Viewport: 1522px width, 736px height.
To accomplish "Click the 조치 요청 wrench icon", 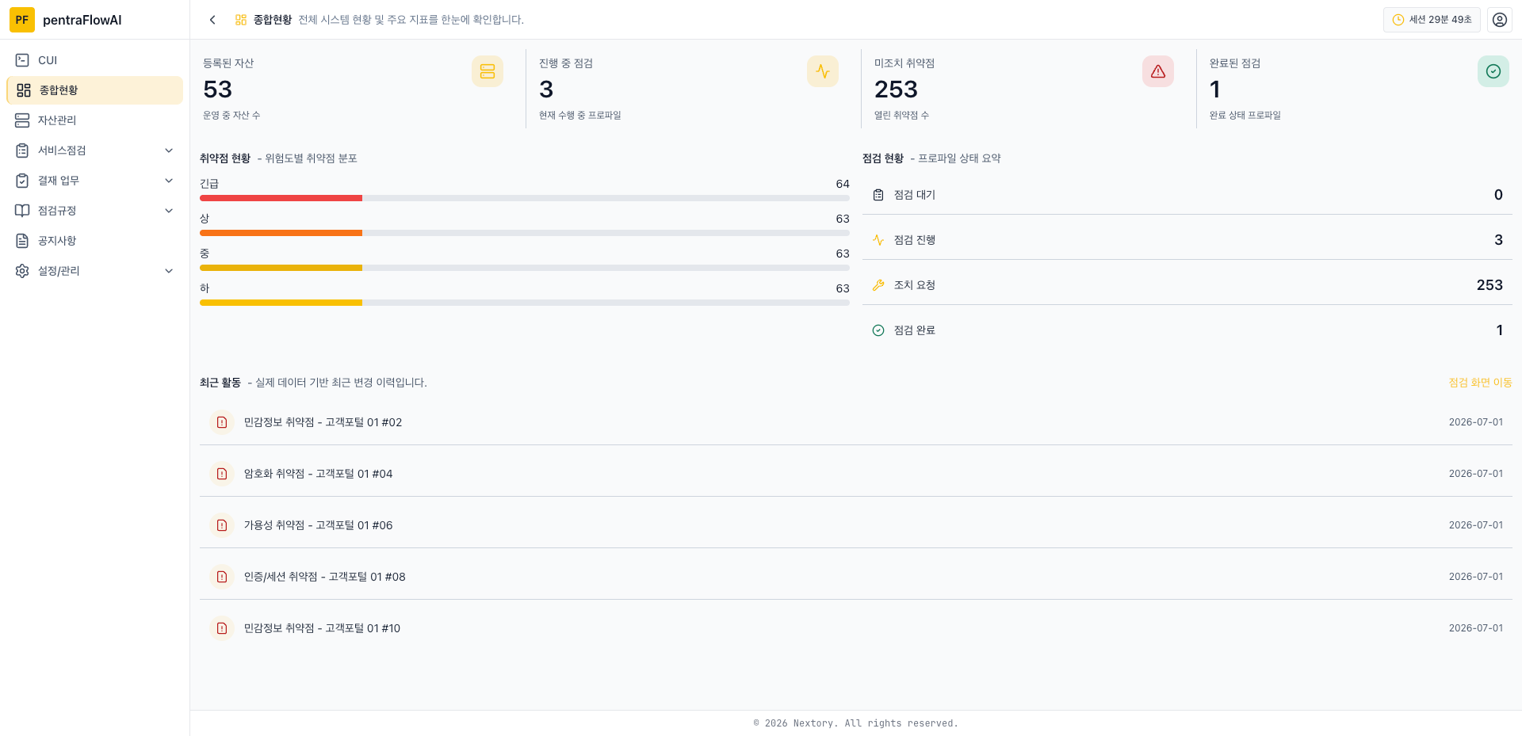I will (878, 285).
